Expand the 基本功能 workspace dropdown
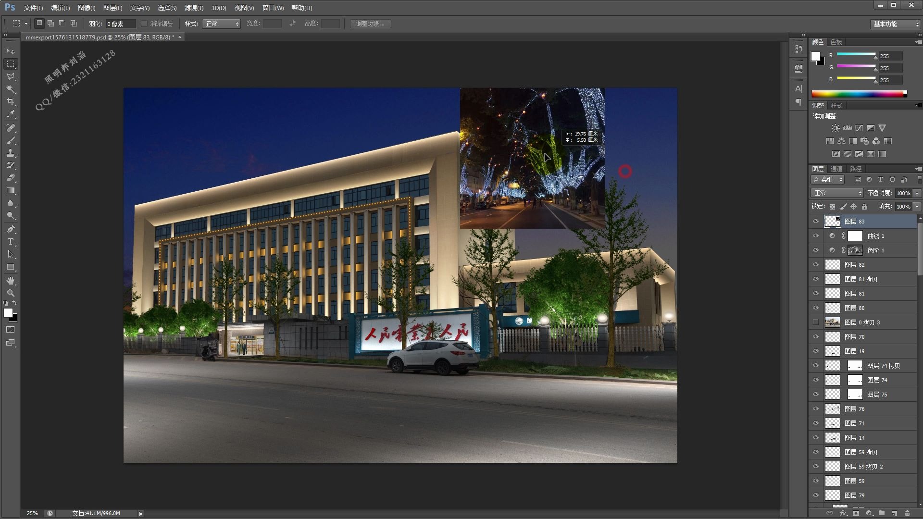Viewport: 923px width, 519px height. [896, 24]
